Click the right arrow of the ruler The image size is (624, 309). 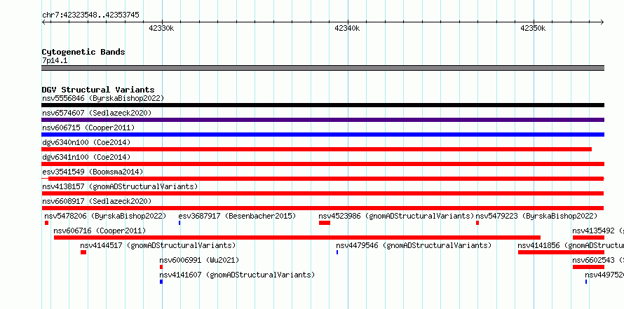pos(602,22)
